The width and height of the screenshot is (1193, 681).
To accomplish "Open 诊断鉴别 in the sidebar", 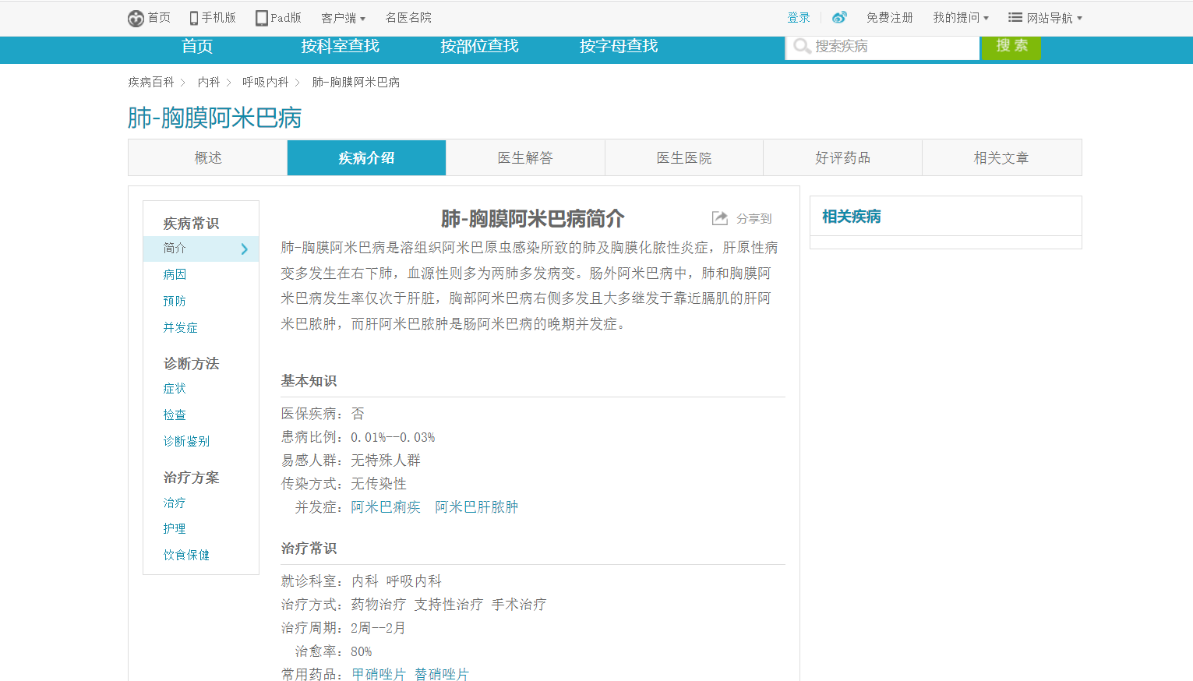I will [x=186, y=441].
